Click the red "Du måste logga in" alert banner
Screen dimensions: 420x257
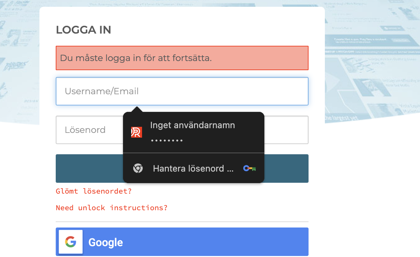(182, 58)
